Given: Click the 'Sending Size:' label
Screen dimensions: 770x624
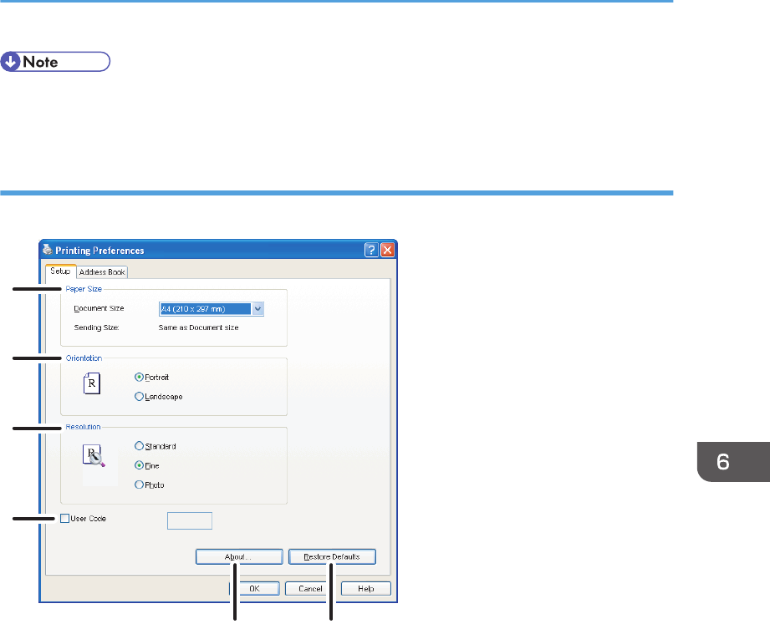Looking at the screenshot, I should tap(96, 327).
